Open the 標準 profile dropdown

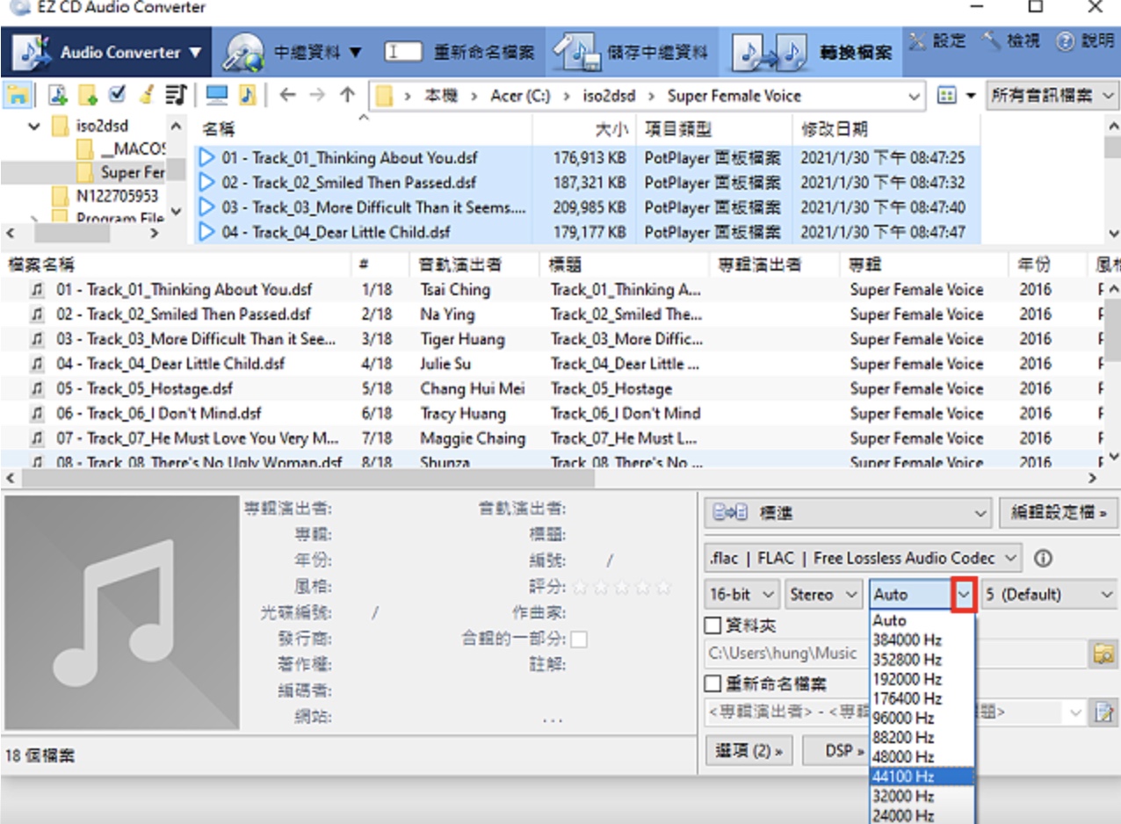point(849,512)
